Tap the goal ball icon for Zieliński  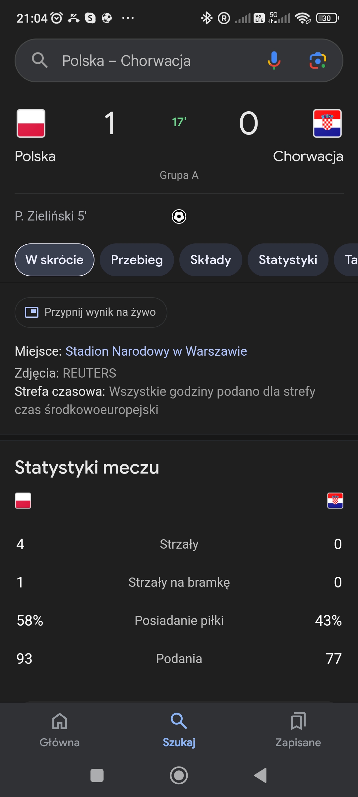pyautogui.click(x=179, y=217)
